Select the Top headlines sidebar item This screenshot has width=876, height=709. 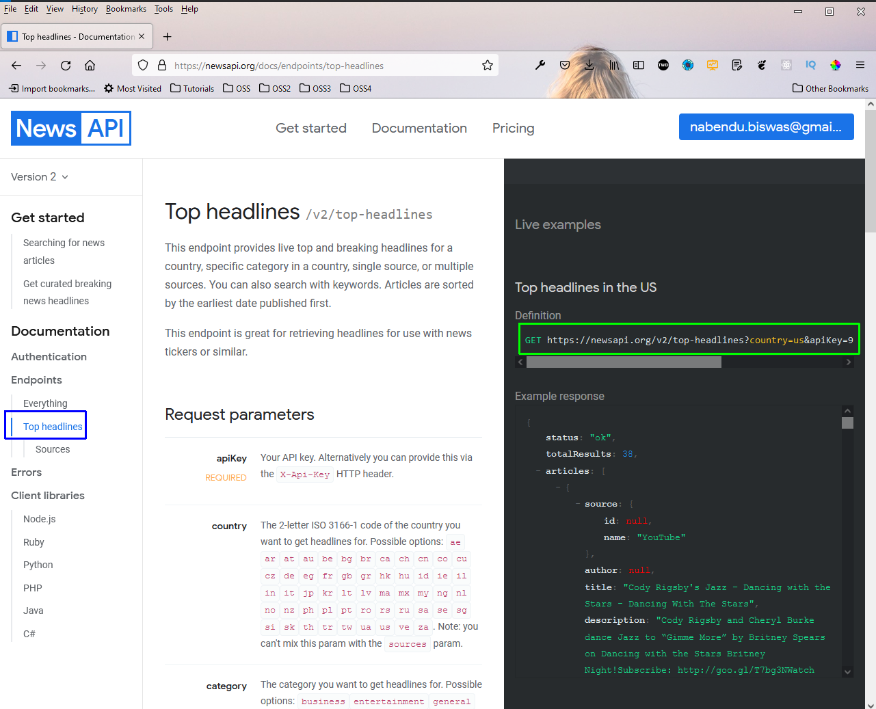[53, 427]
